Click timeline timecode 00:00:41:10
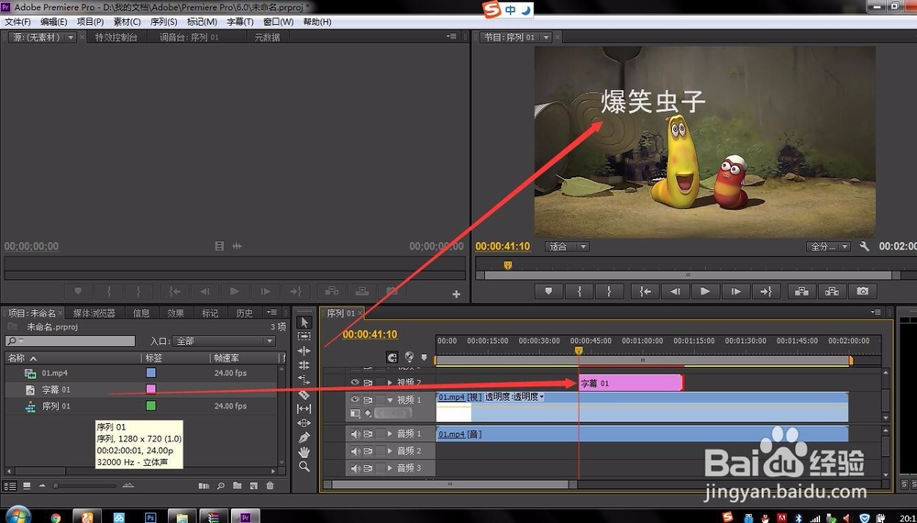Screen dimensions: 917x523 tap(370, 334)
